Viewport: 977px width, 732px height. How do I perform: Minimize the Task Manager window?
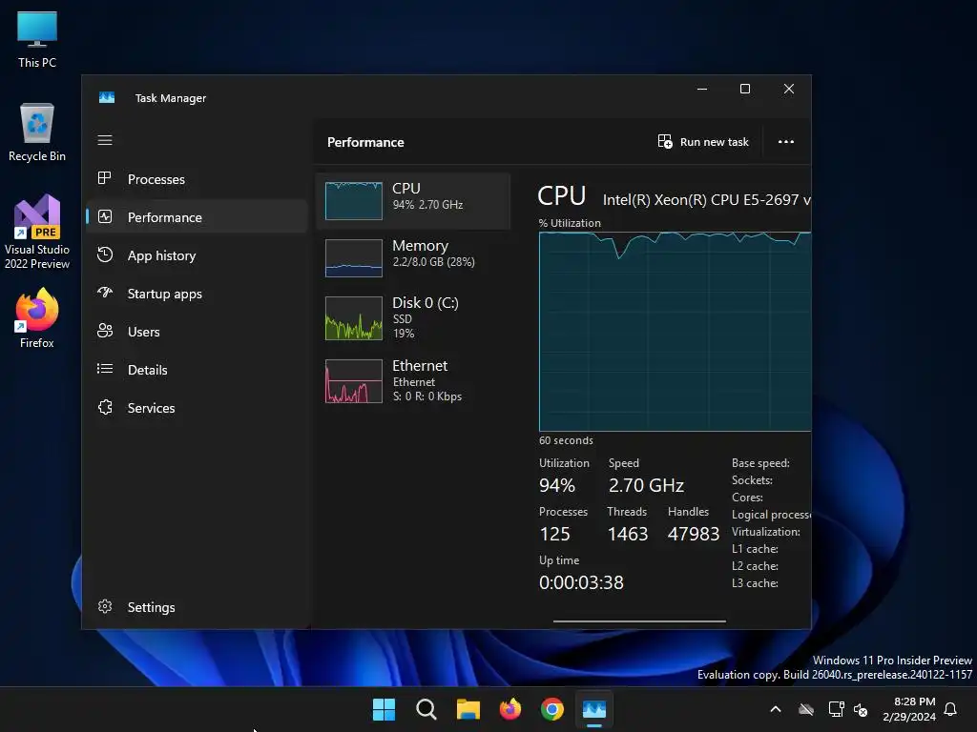pyautogui.click(x=702, y=89)
